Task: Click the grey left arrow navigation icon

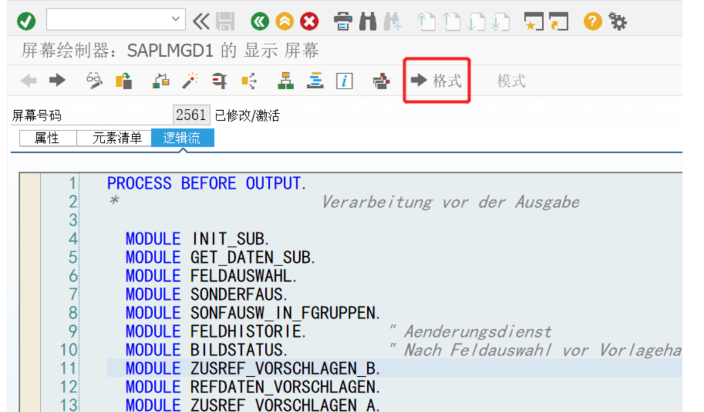Action: (29, 81)
